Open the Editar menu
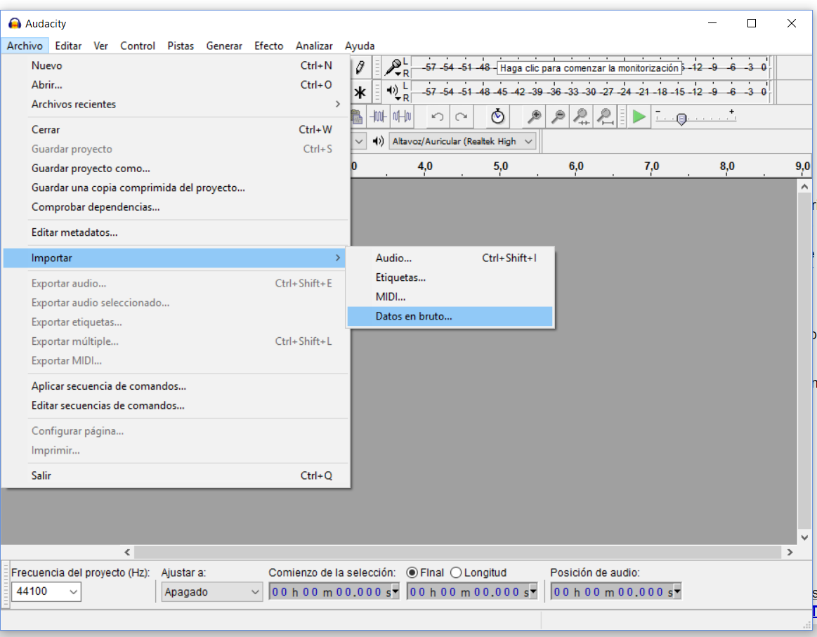The width and height of the screenshot is (817, 637). [68, 46]
